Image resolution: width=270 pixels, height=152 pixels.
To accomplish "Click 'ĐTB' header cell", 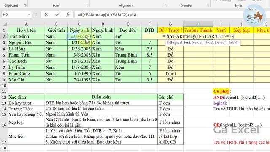I will click(149, 30).
